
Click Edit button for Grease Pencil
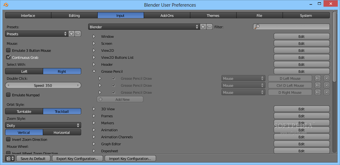pyautogui.click(x=302, y=71)
